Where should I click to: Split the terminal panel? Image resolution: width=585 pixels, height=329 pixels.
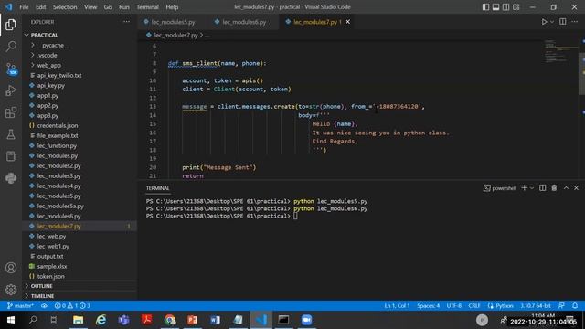(542, 188)
